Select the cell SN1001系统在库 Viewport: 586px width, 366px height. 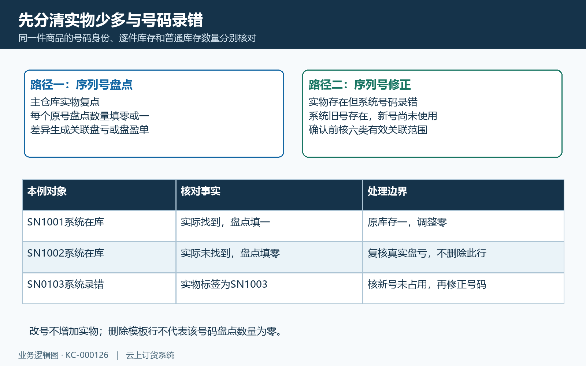coord(99,226)
